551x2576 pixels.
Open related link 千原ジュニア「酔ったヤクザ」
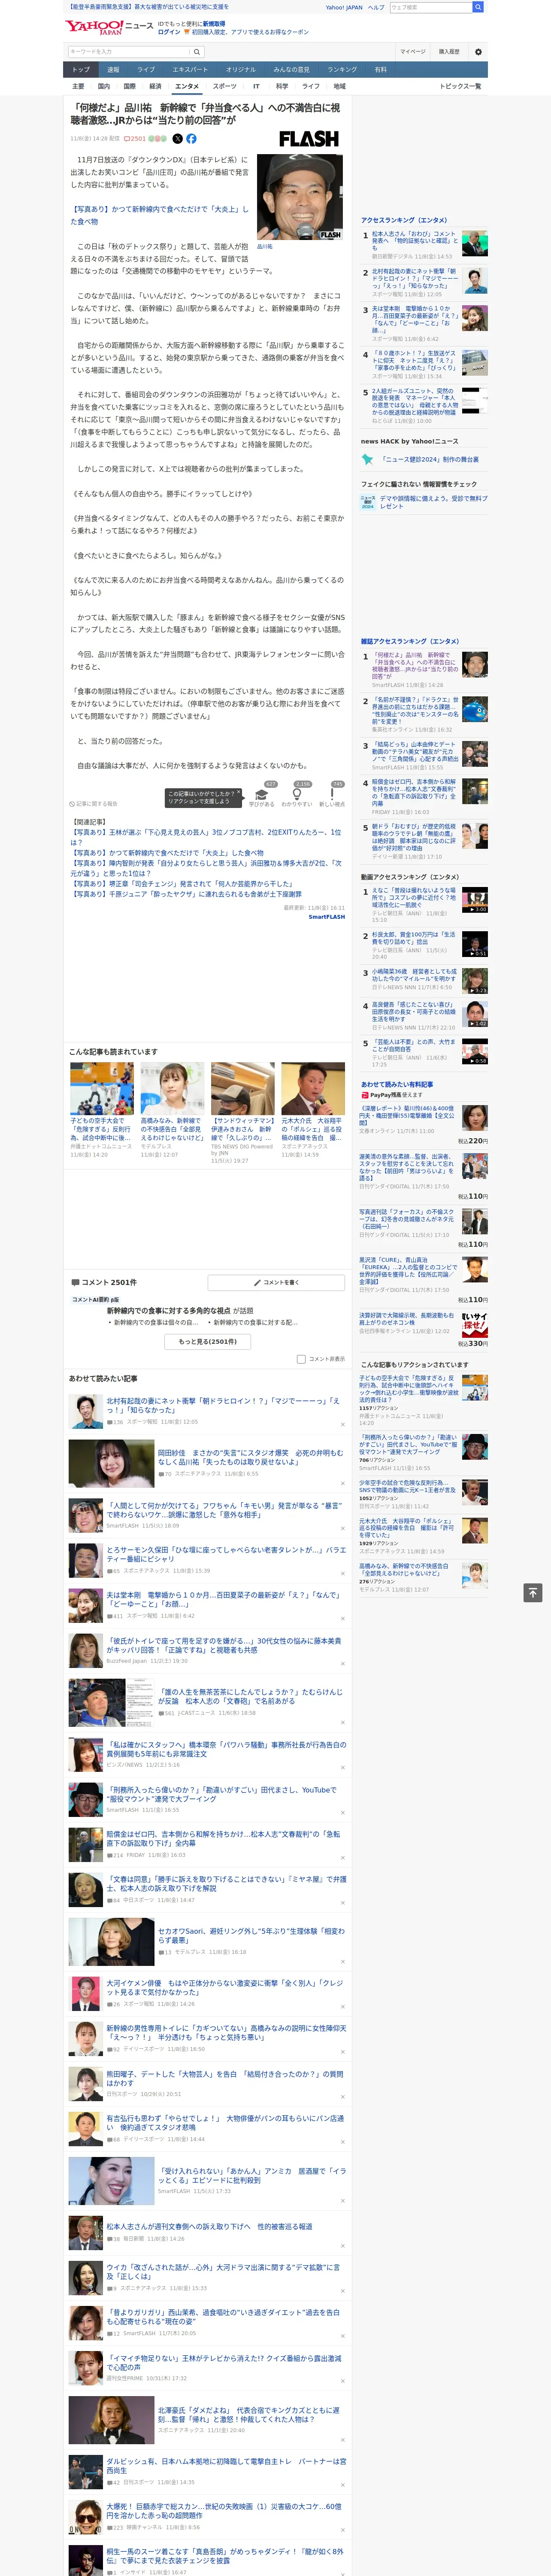[186, 894]
